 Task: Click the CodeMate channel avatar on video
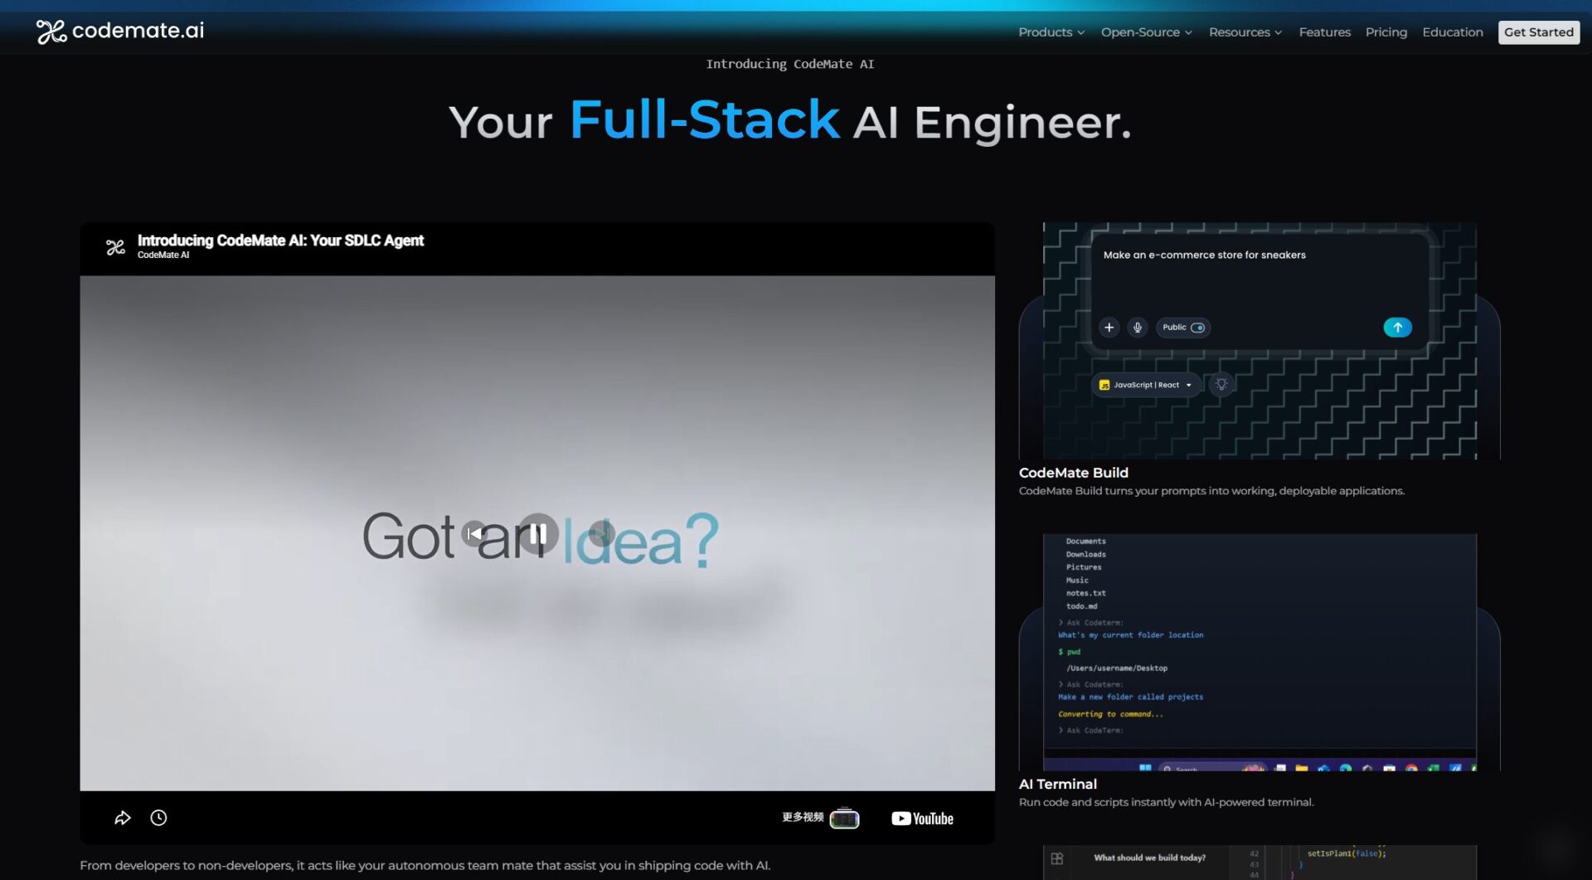pos(115,247)
